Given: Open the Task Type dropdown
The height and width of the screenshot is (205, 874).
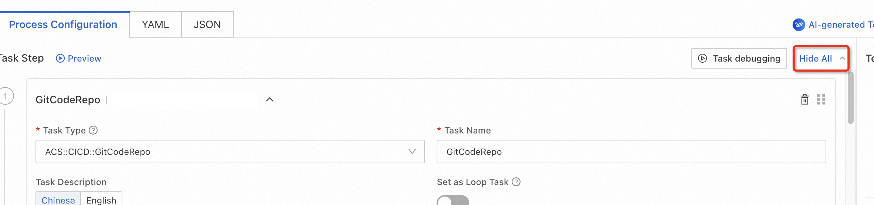Looking at the screenshot, I should [230, 152].
